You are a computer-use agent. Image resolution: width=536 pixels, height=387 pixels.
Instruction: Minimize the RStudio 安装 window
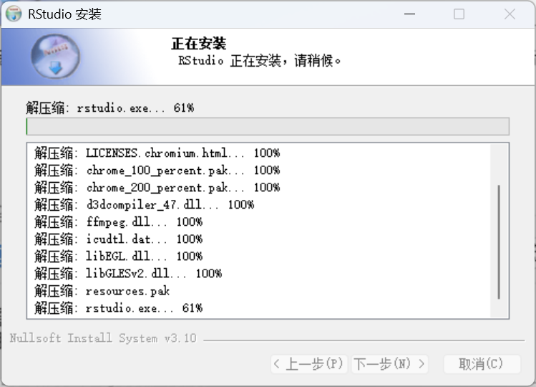click(x=409, y=14)
